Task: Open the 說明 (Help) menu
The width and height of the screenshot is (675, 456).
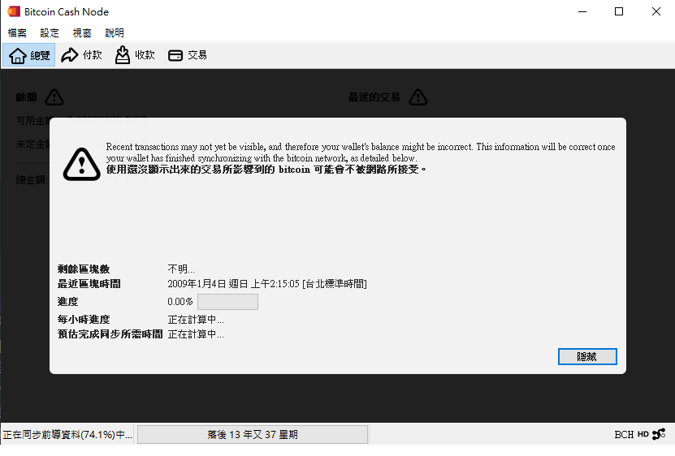Action: pyautogui.click(x=115, y=32)
